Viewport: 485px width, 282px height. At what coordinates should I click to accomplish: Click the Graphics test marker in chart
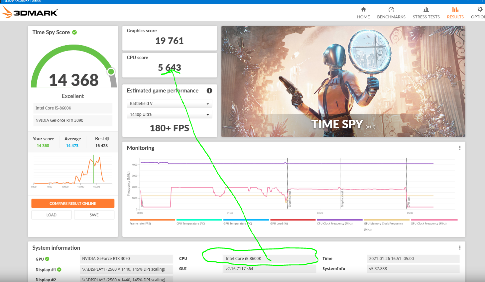click(x=290, y=199)
